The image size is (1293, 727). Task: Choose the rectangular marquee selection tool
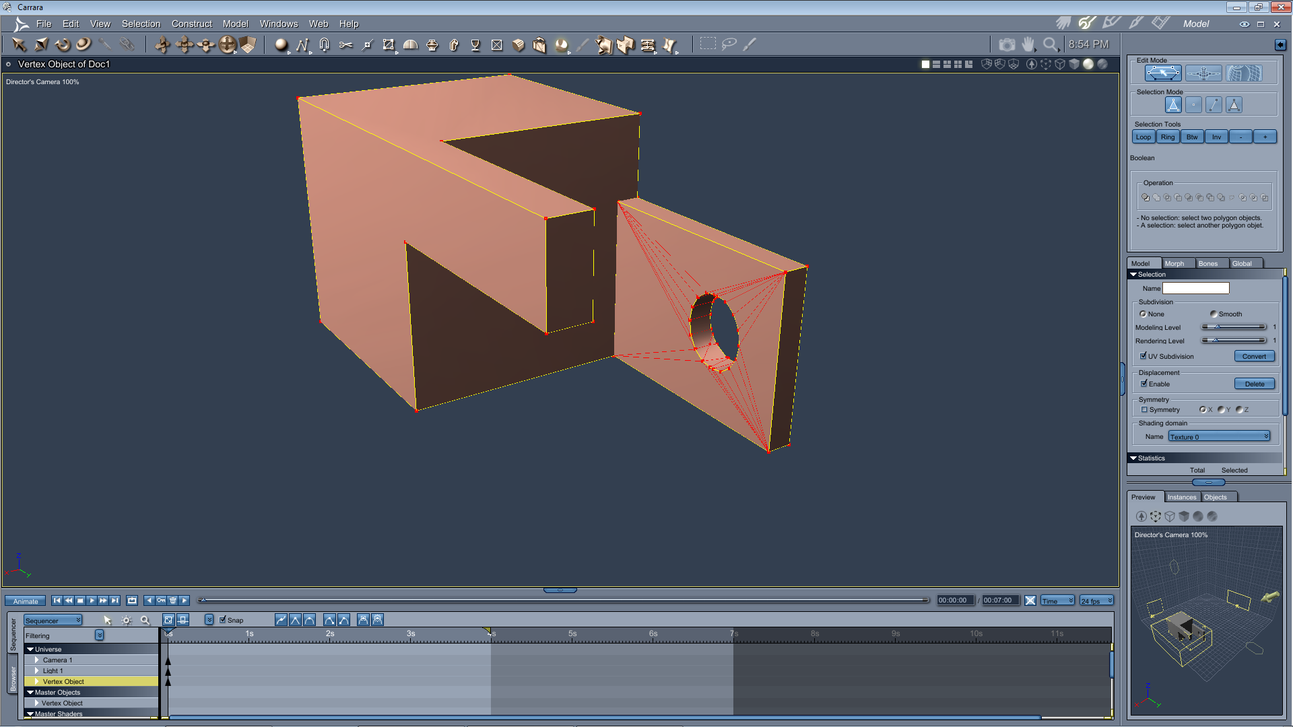tap(708, 44)
